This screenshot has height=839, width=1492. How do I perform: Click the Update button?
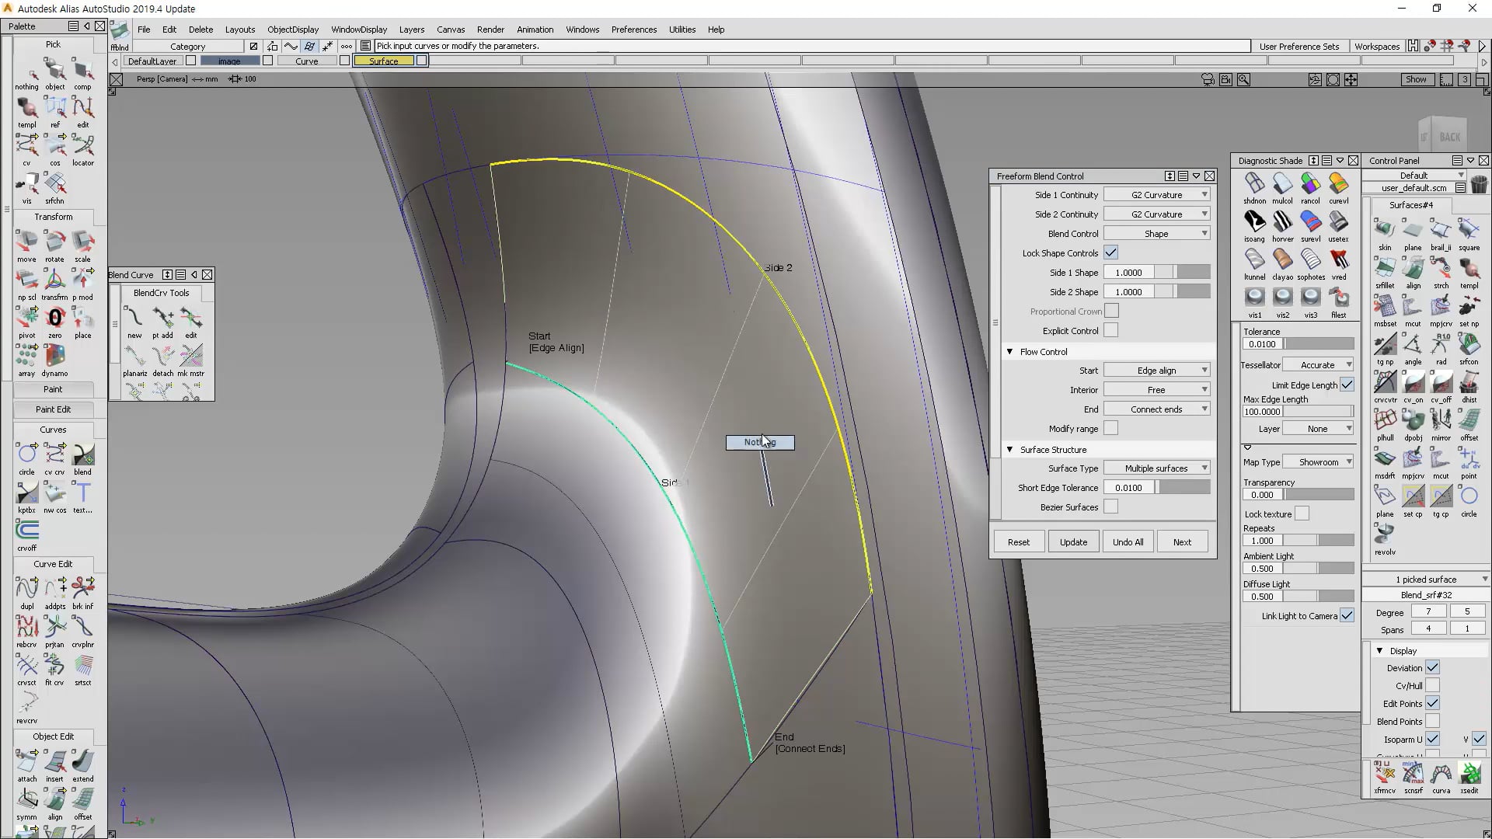(1073, 541)
